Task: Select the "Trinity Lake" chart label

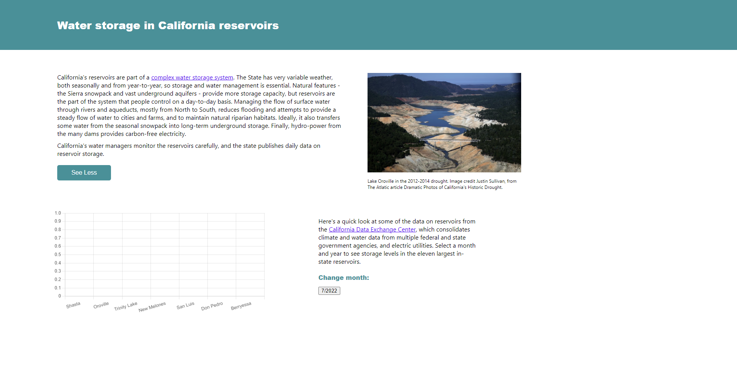Action: tap(125, 306)
